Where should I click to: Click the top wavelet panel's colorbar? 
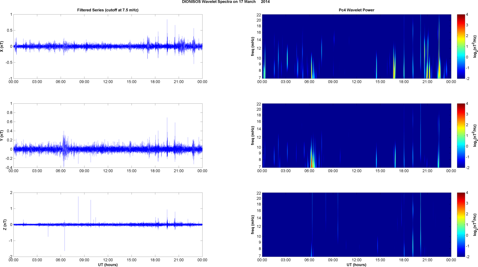[460, 46]
